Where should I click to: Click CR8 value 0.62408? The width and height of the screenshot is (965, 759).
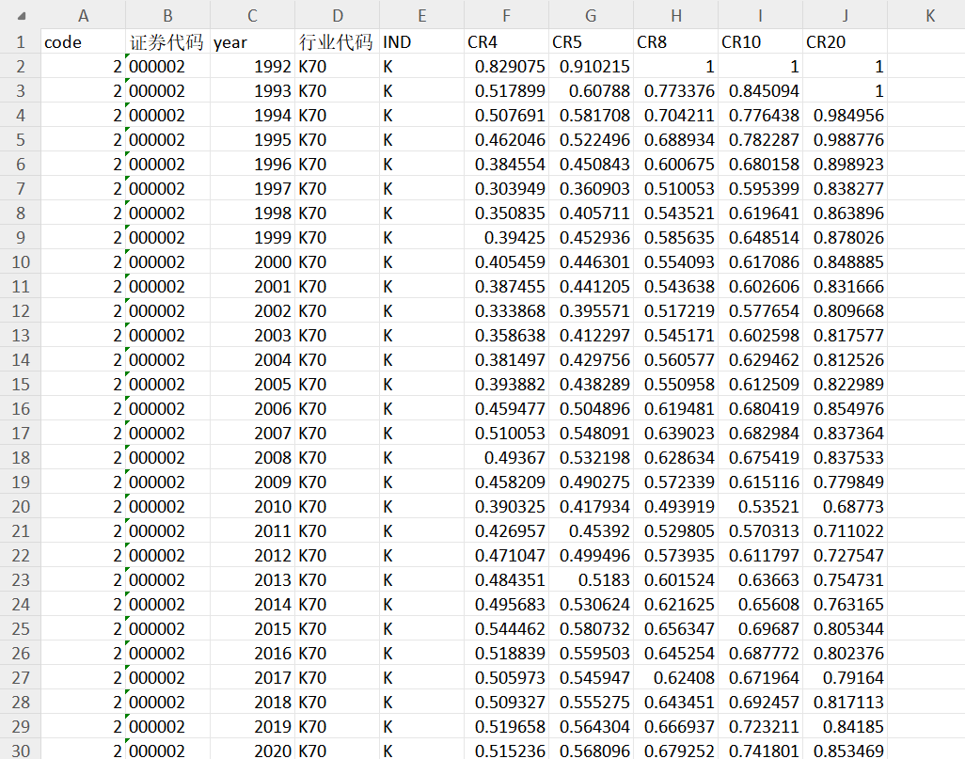[x=675, y=678]
